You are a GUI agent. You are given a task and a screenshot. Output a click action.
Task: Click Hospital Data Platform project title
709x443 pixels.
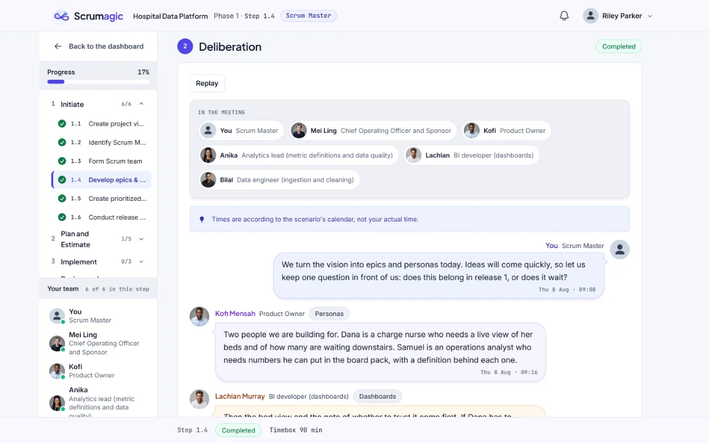click(170, 16)
